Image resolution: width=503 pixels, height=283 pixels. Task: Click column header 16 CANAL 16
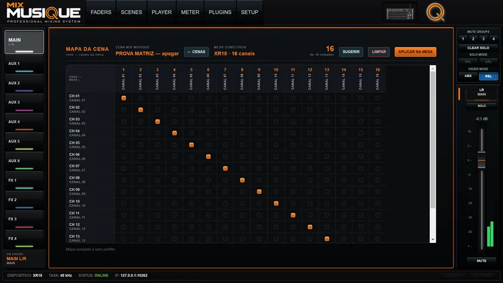(x=378, y=79)
